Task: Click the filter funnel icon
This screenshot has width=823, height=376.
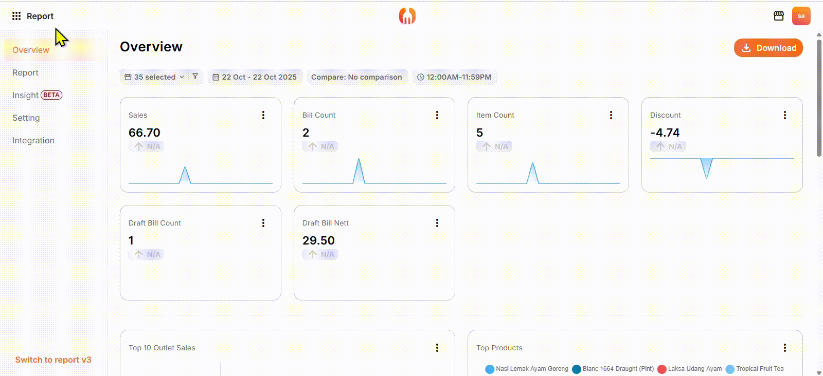Action: click(195, 77)
